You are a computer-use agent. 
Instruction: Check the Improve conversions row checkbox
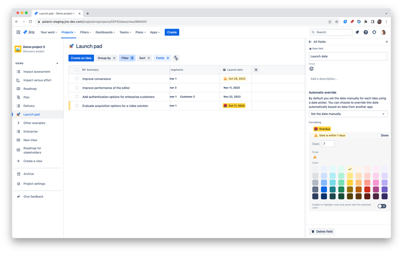tap(77, 79)
